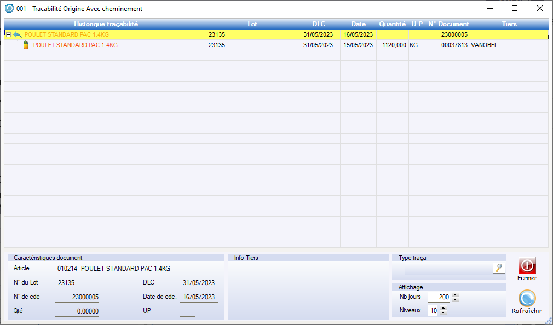Click the Nb jours input field
553x325 pixels.
click(x=439, y=297)
